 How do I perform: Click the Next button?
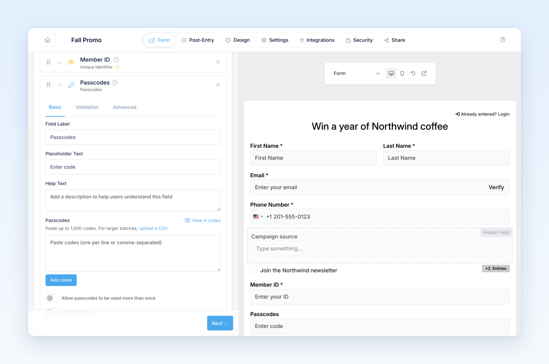coord(220,323)
